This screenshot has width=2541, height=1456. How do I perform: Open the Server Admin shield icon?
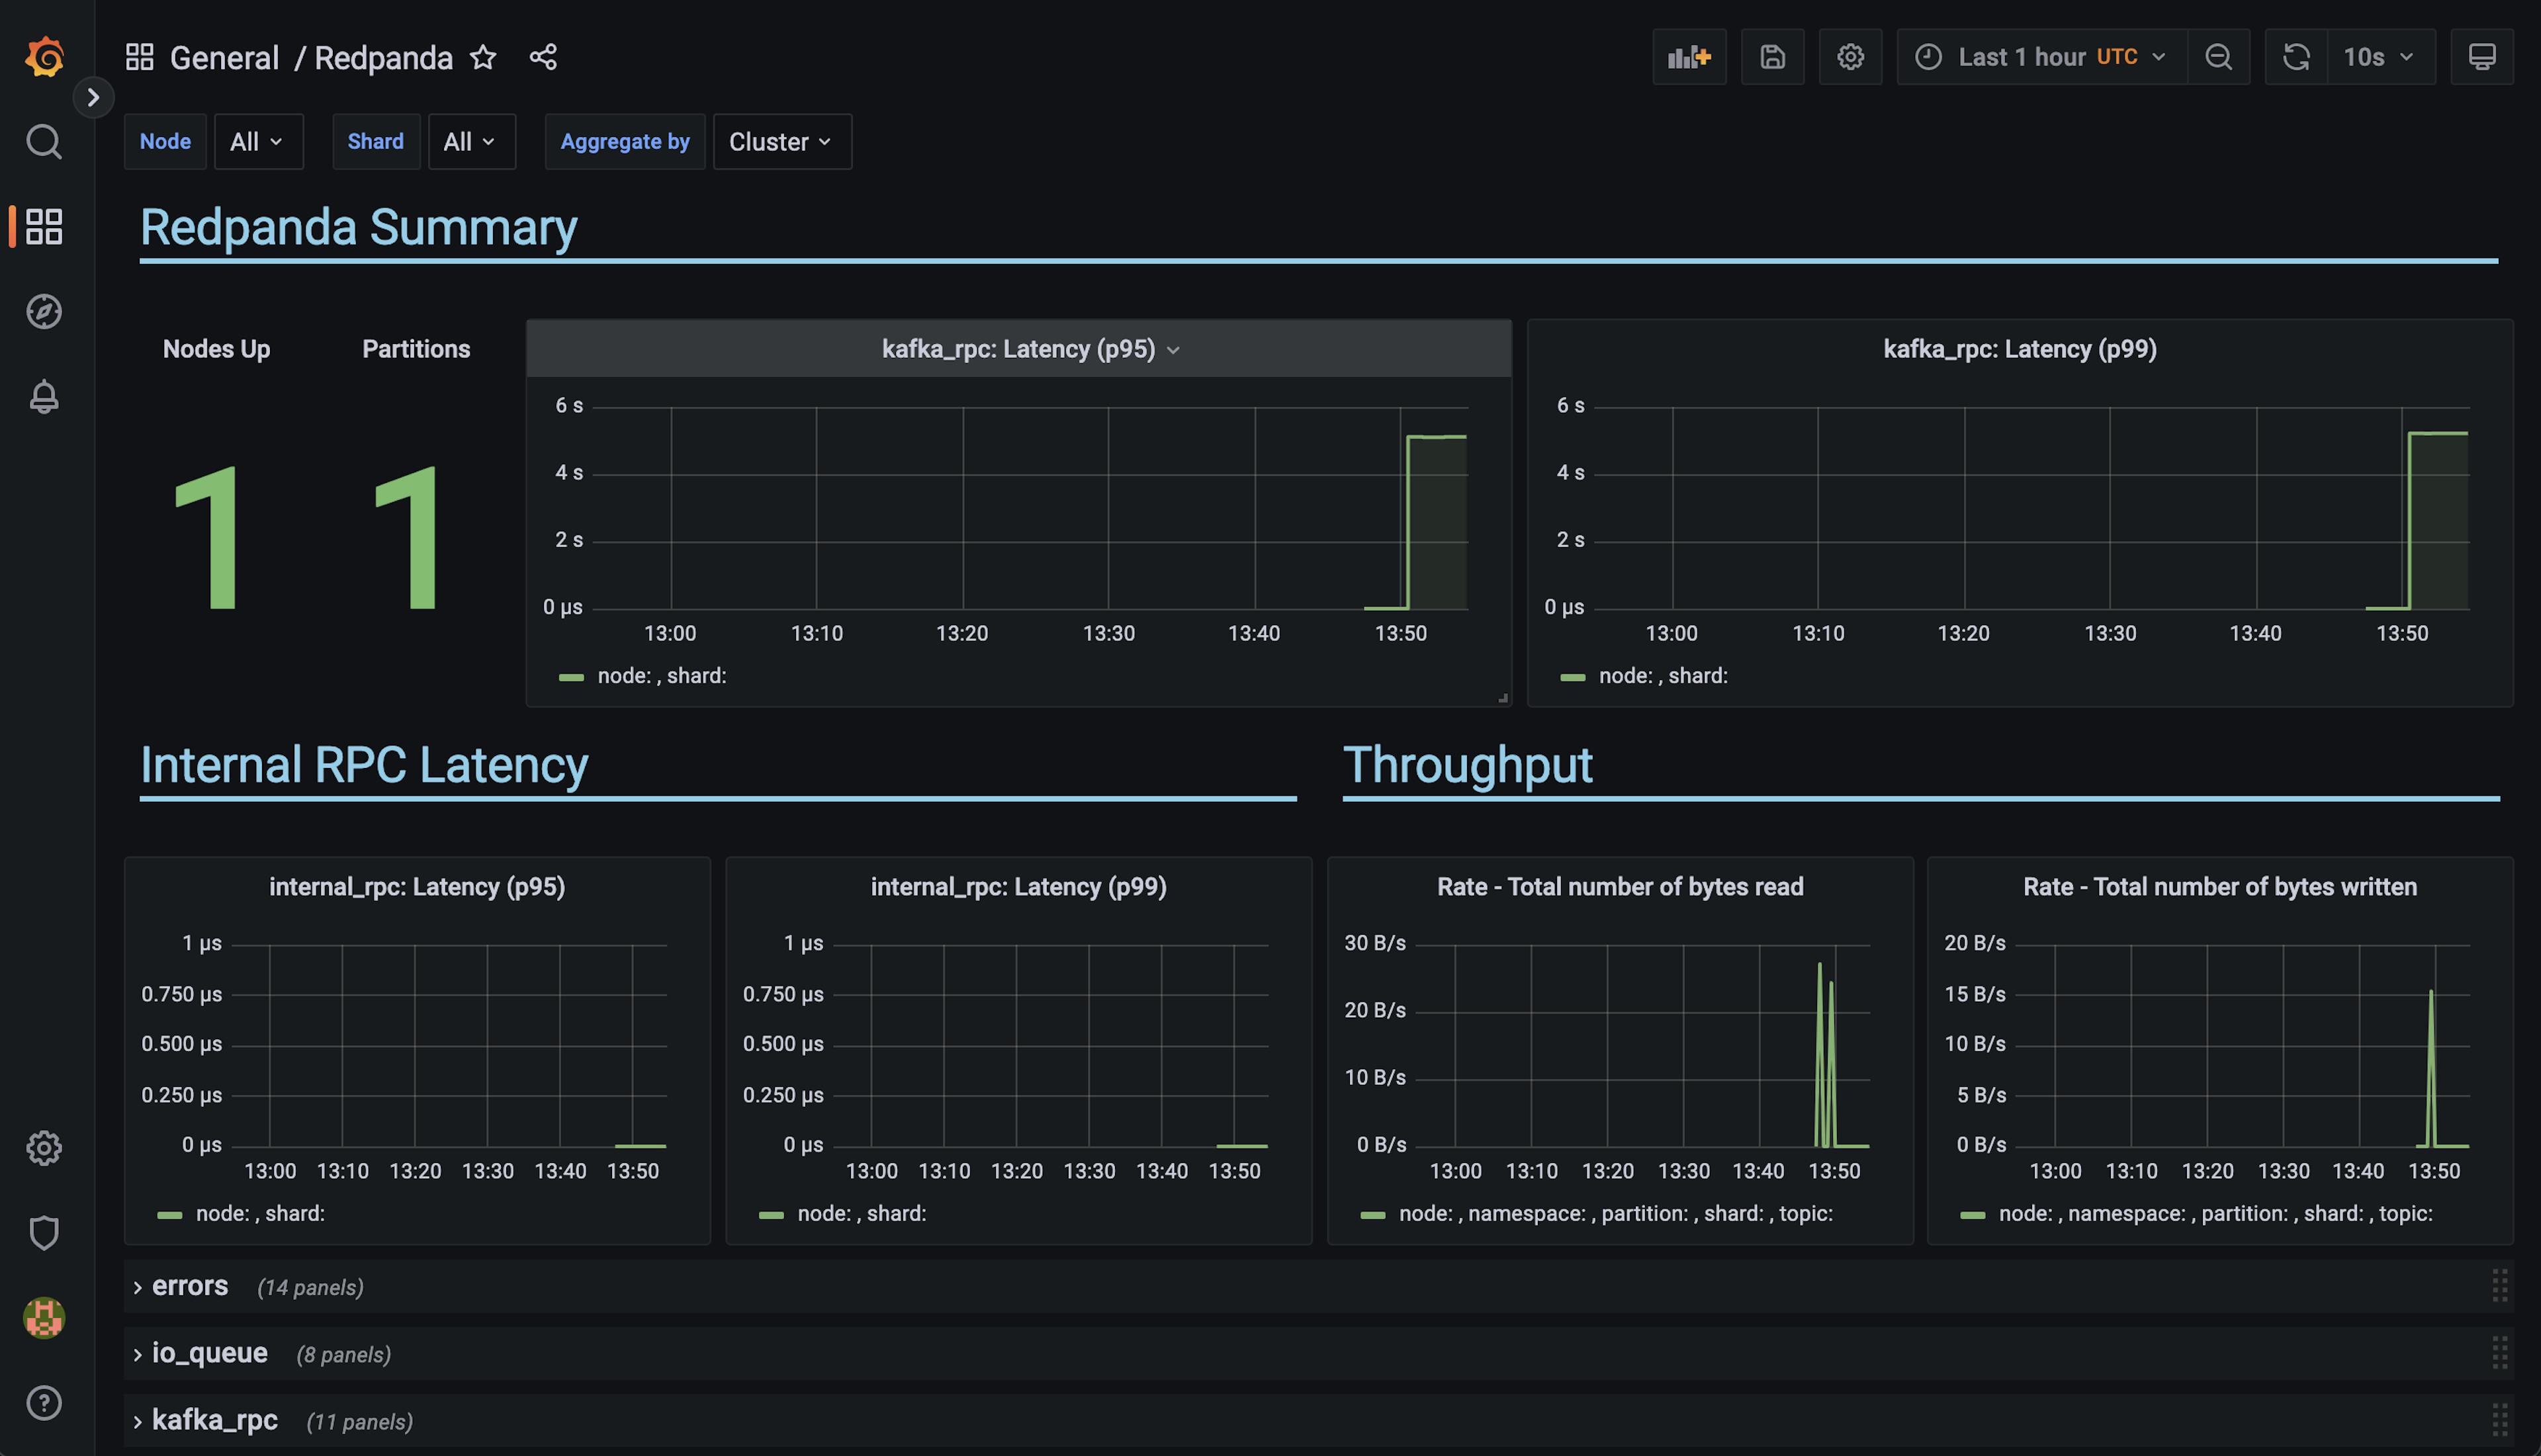pyautogui.click(x=44, y=1232)
